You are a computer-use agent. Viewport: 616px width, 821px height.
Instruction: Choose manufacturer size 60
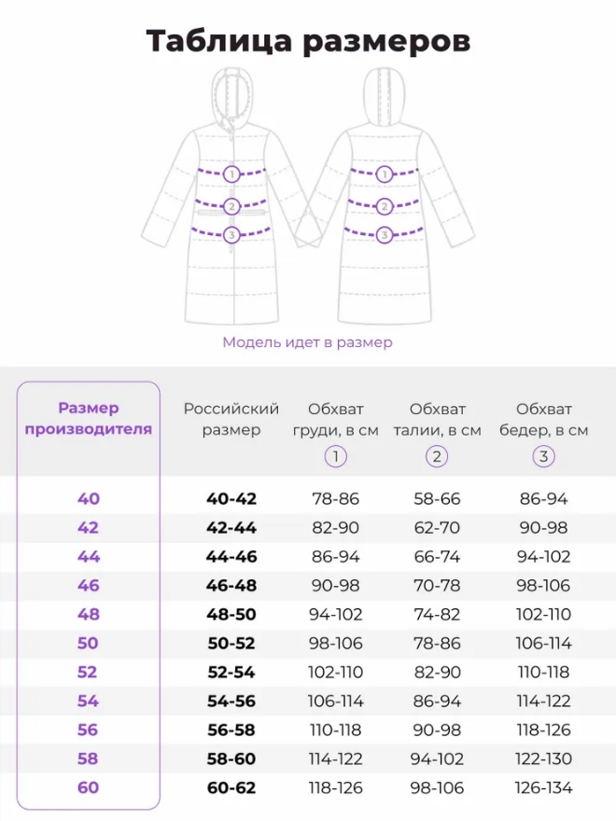point(89,787)
